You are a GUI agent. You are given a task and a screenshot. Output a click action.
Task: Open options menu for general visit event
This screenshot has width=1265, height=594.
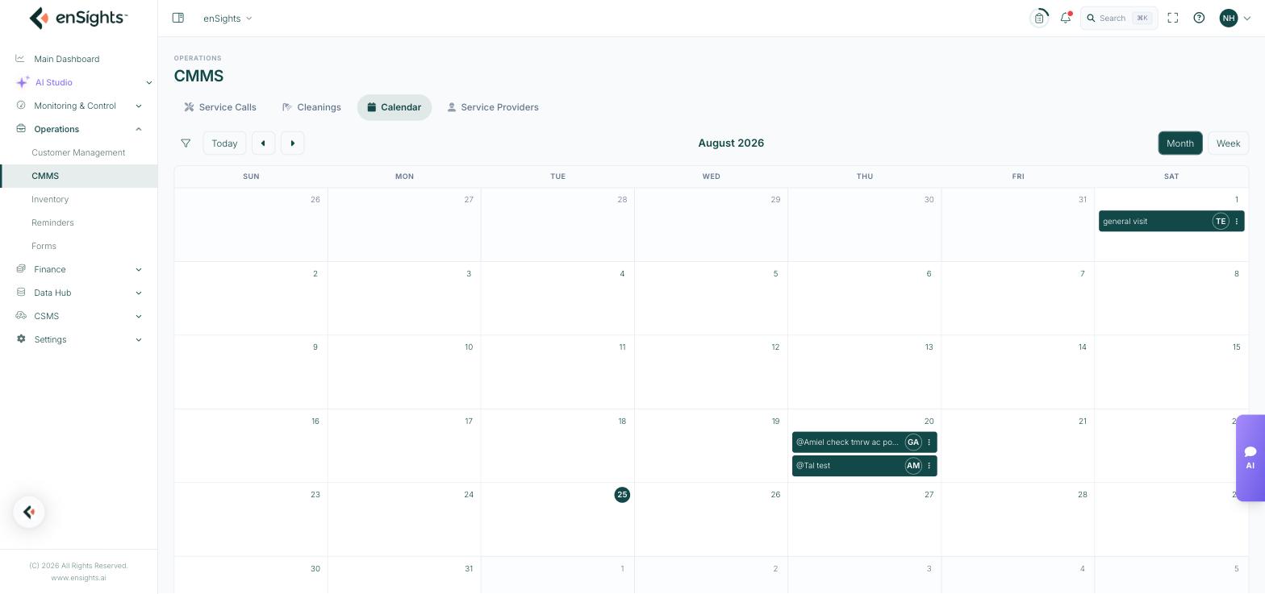tap(1237, 221)
